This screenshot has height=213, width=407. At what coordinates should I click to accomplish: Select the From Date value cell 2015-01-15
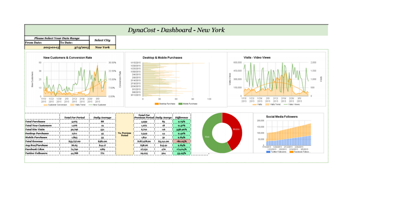42,47
